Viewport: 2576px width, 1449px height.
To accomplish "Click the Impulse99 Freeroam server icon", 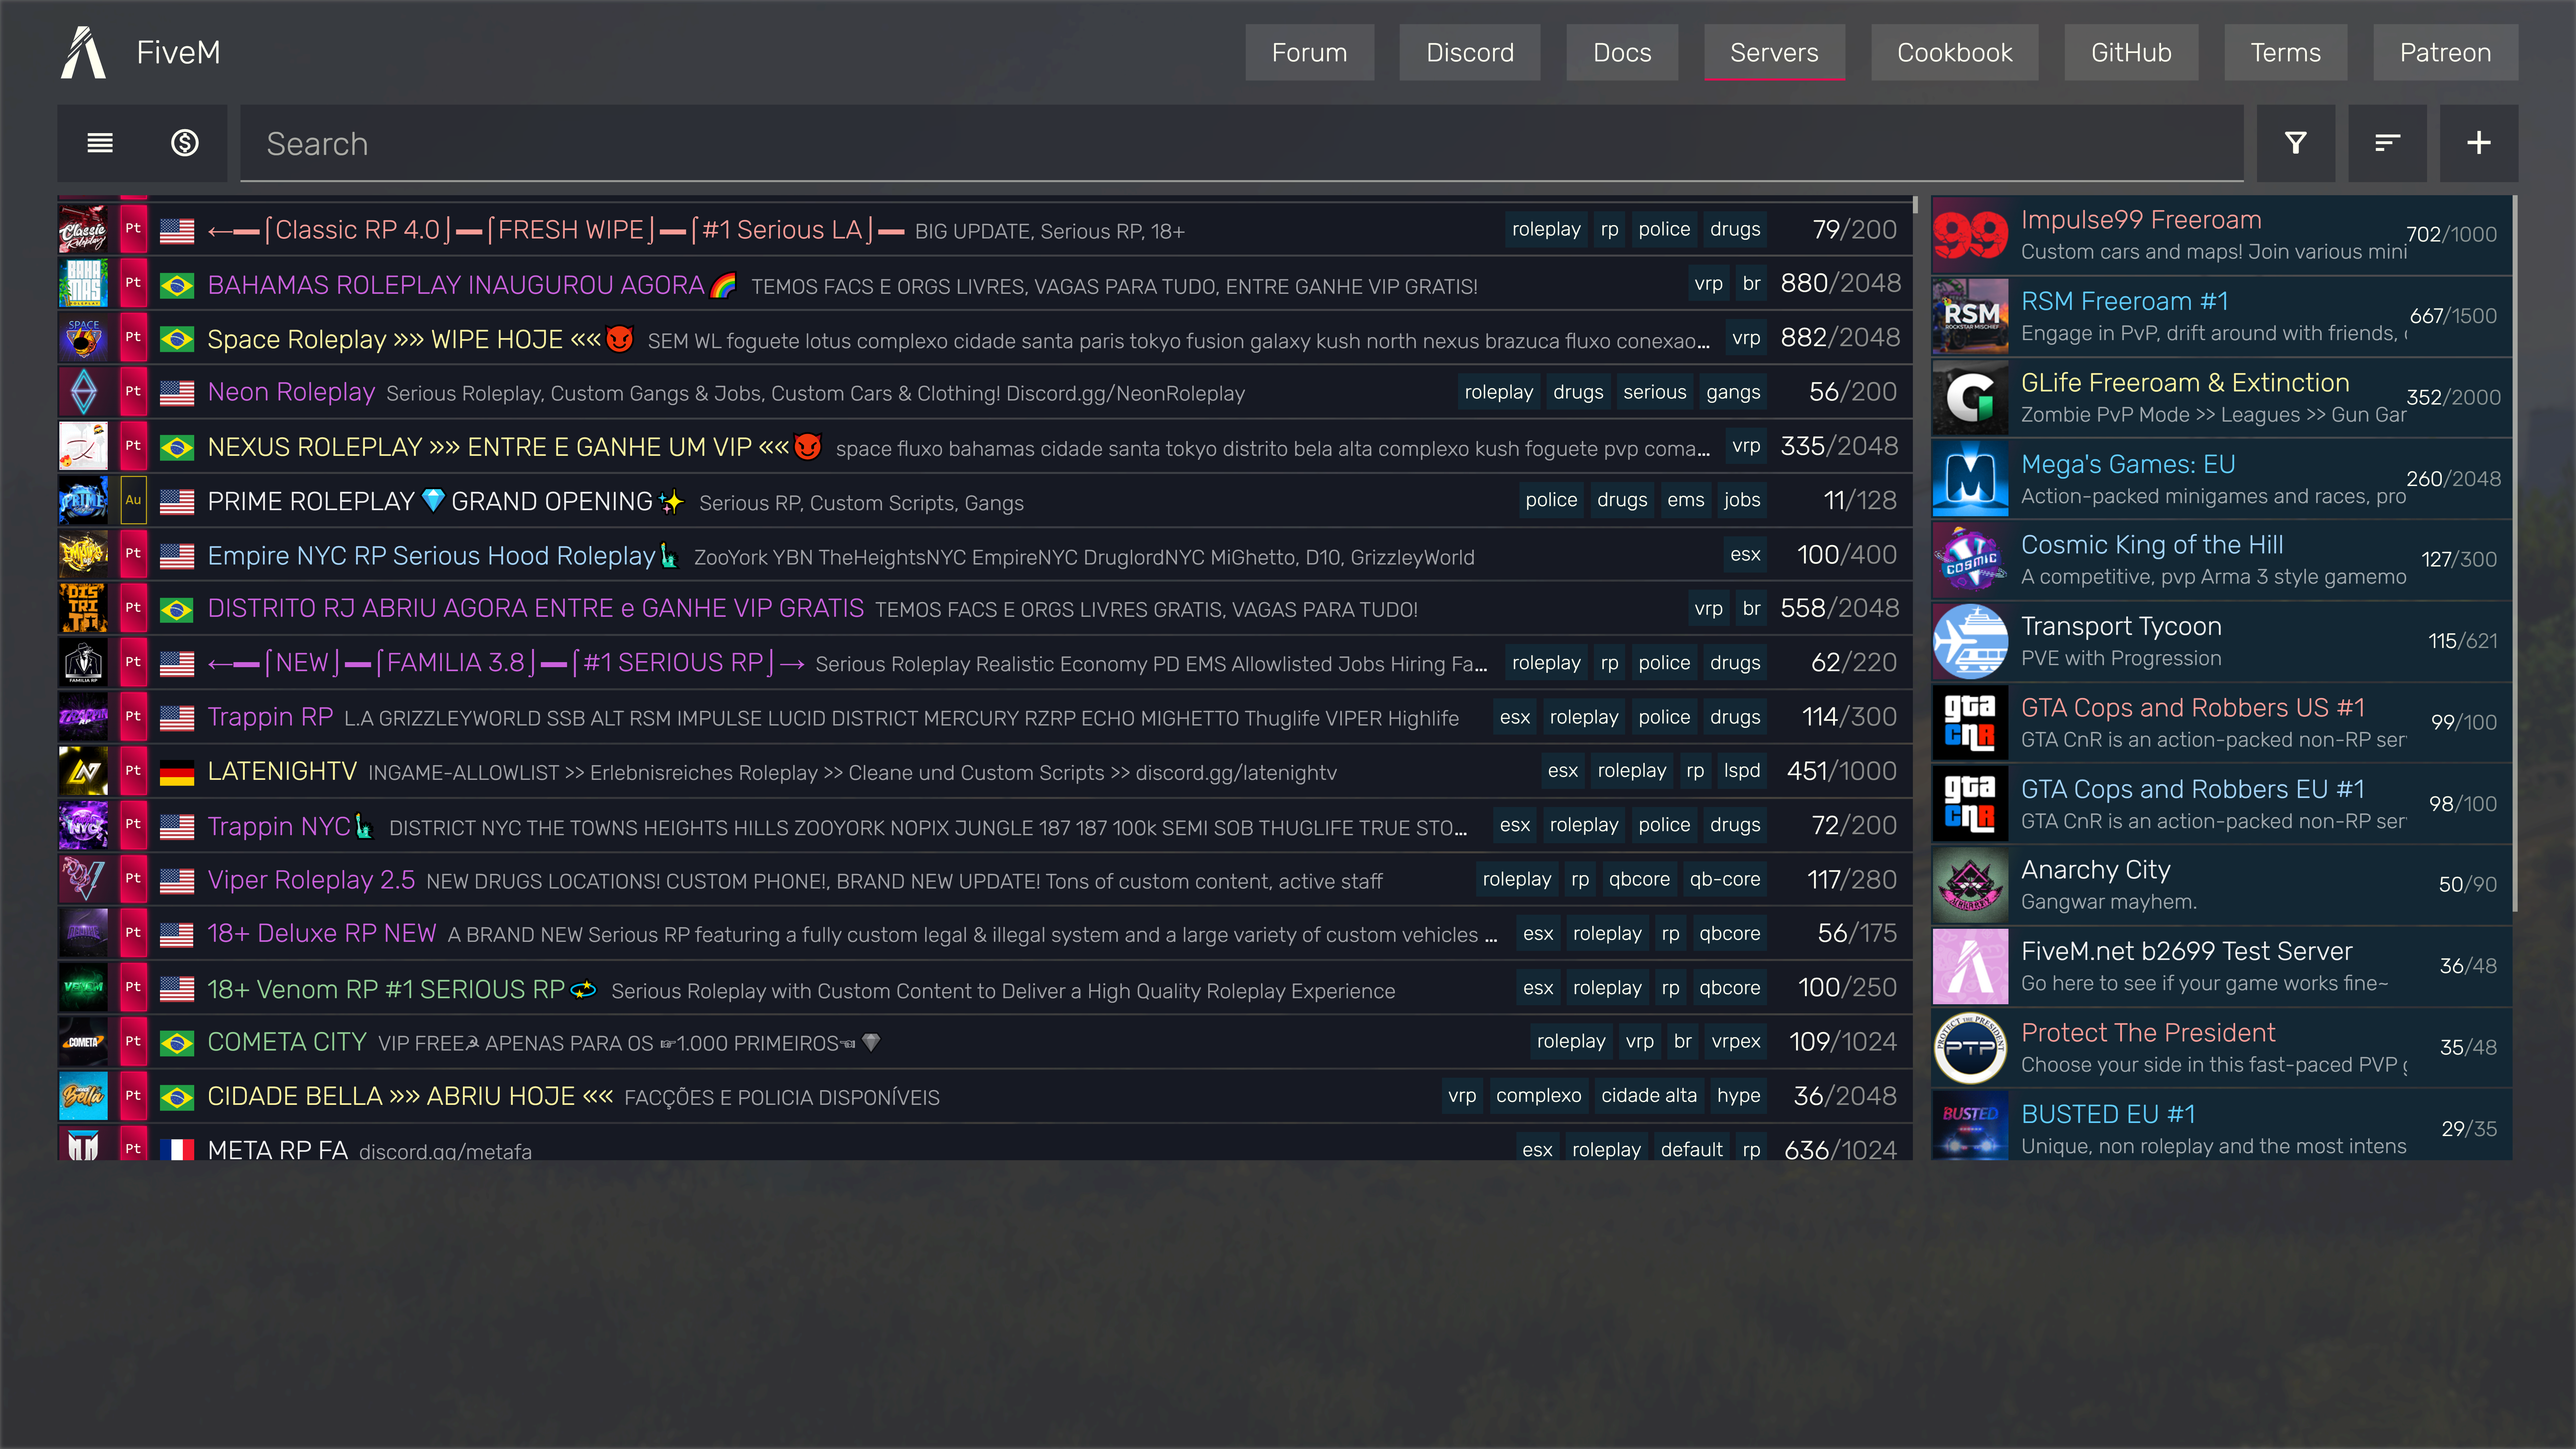I will 1969,233.
